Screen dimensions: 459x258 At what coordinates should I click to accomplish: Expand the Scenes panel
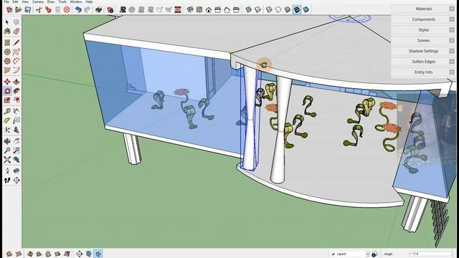(423, 40)
